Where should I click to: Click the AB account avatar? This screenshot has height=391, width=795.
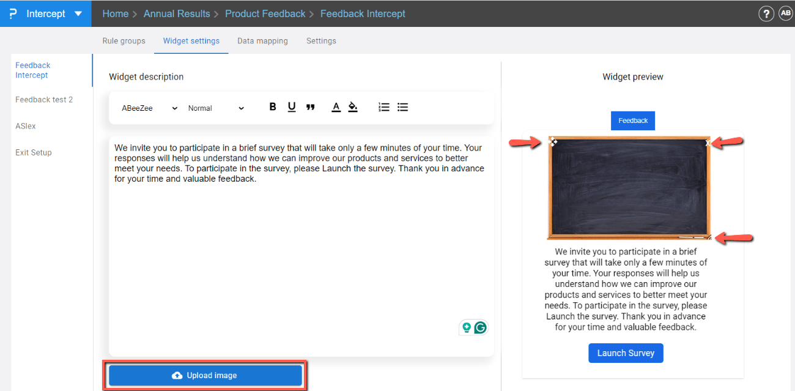pyautogui.click(x=785, y=13)
